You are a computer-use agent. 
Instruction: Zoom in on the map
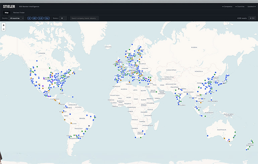(3, 25)
